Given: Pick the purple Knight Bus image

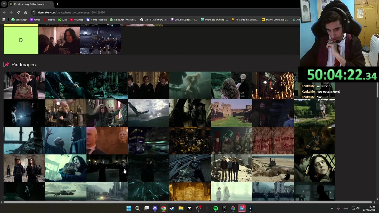Looking at the screenshot, I should coord(149,141).
